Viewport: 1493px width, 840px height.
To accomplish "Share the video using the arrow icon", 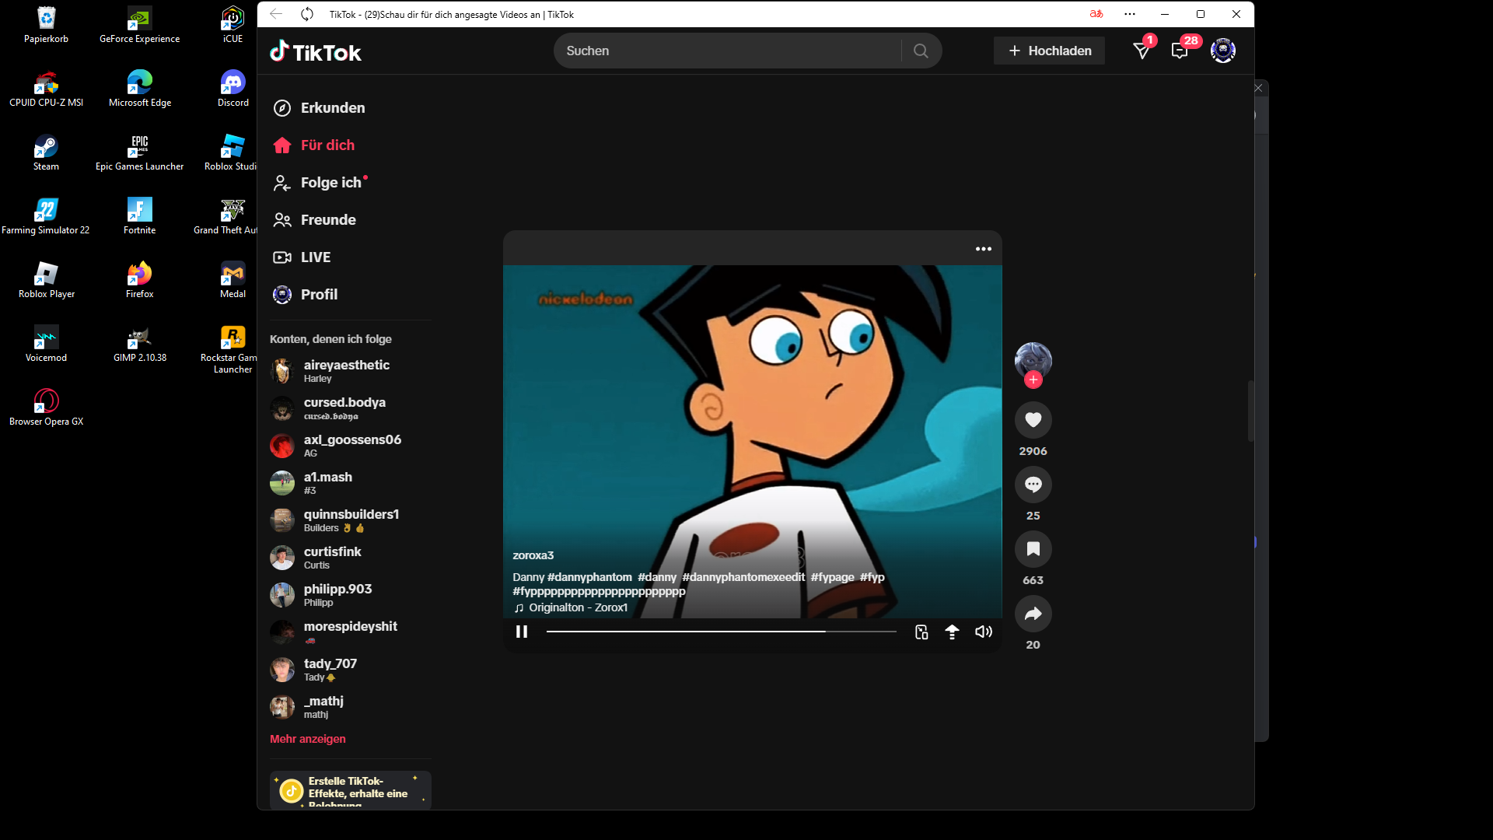I will tap(1033, 614).
